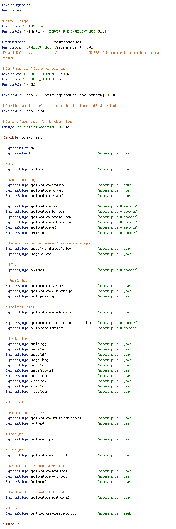Click the 'ExpiresActive on' line

point(20,148)
